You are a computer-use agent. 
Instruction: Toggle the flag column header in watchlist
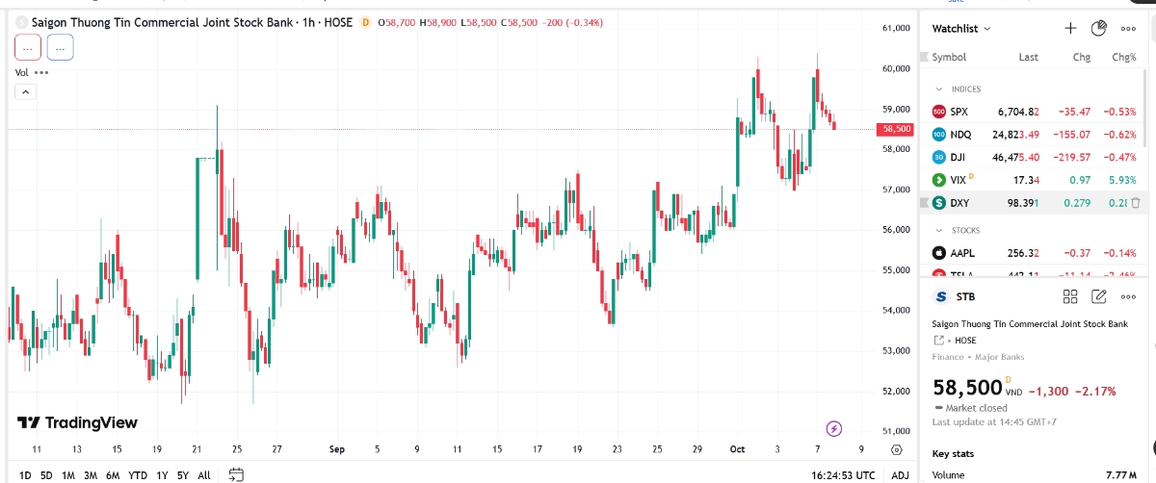click(x=923, y=58)
